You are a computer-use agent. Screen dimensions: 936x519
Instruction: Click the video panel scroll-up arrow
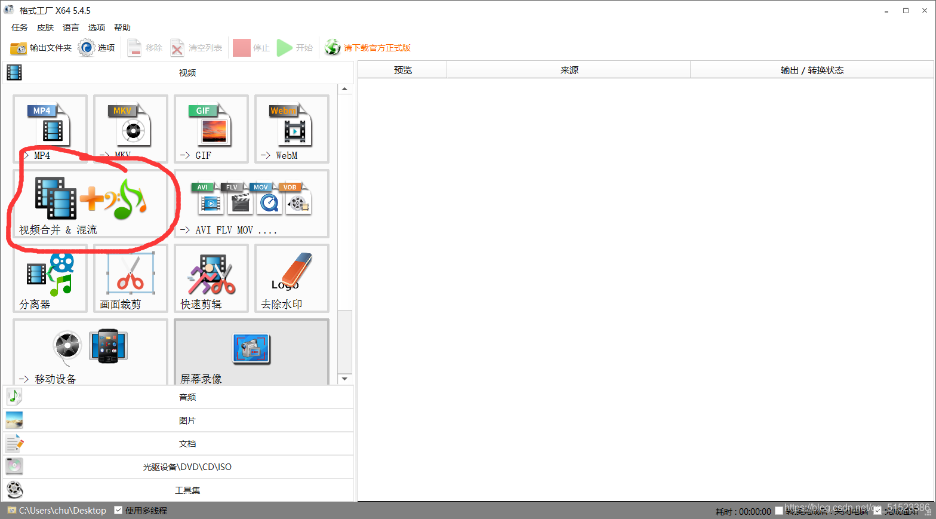(x=344, y=89)
